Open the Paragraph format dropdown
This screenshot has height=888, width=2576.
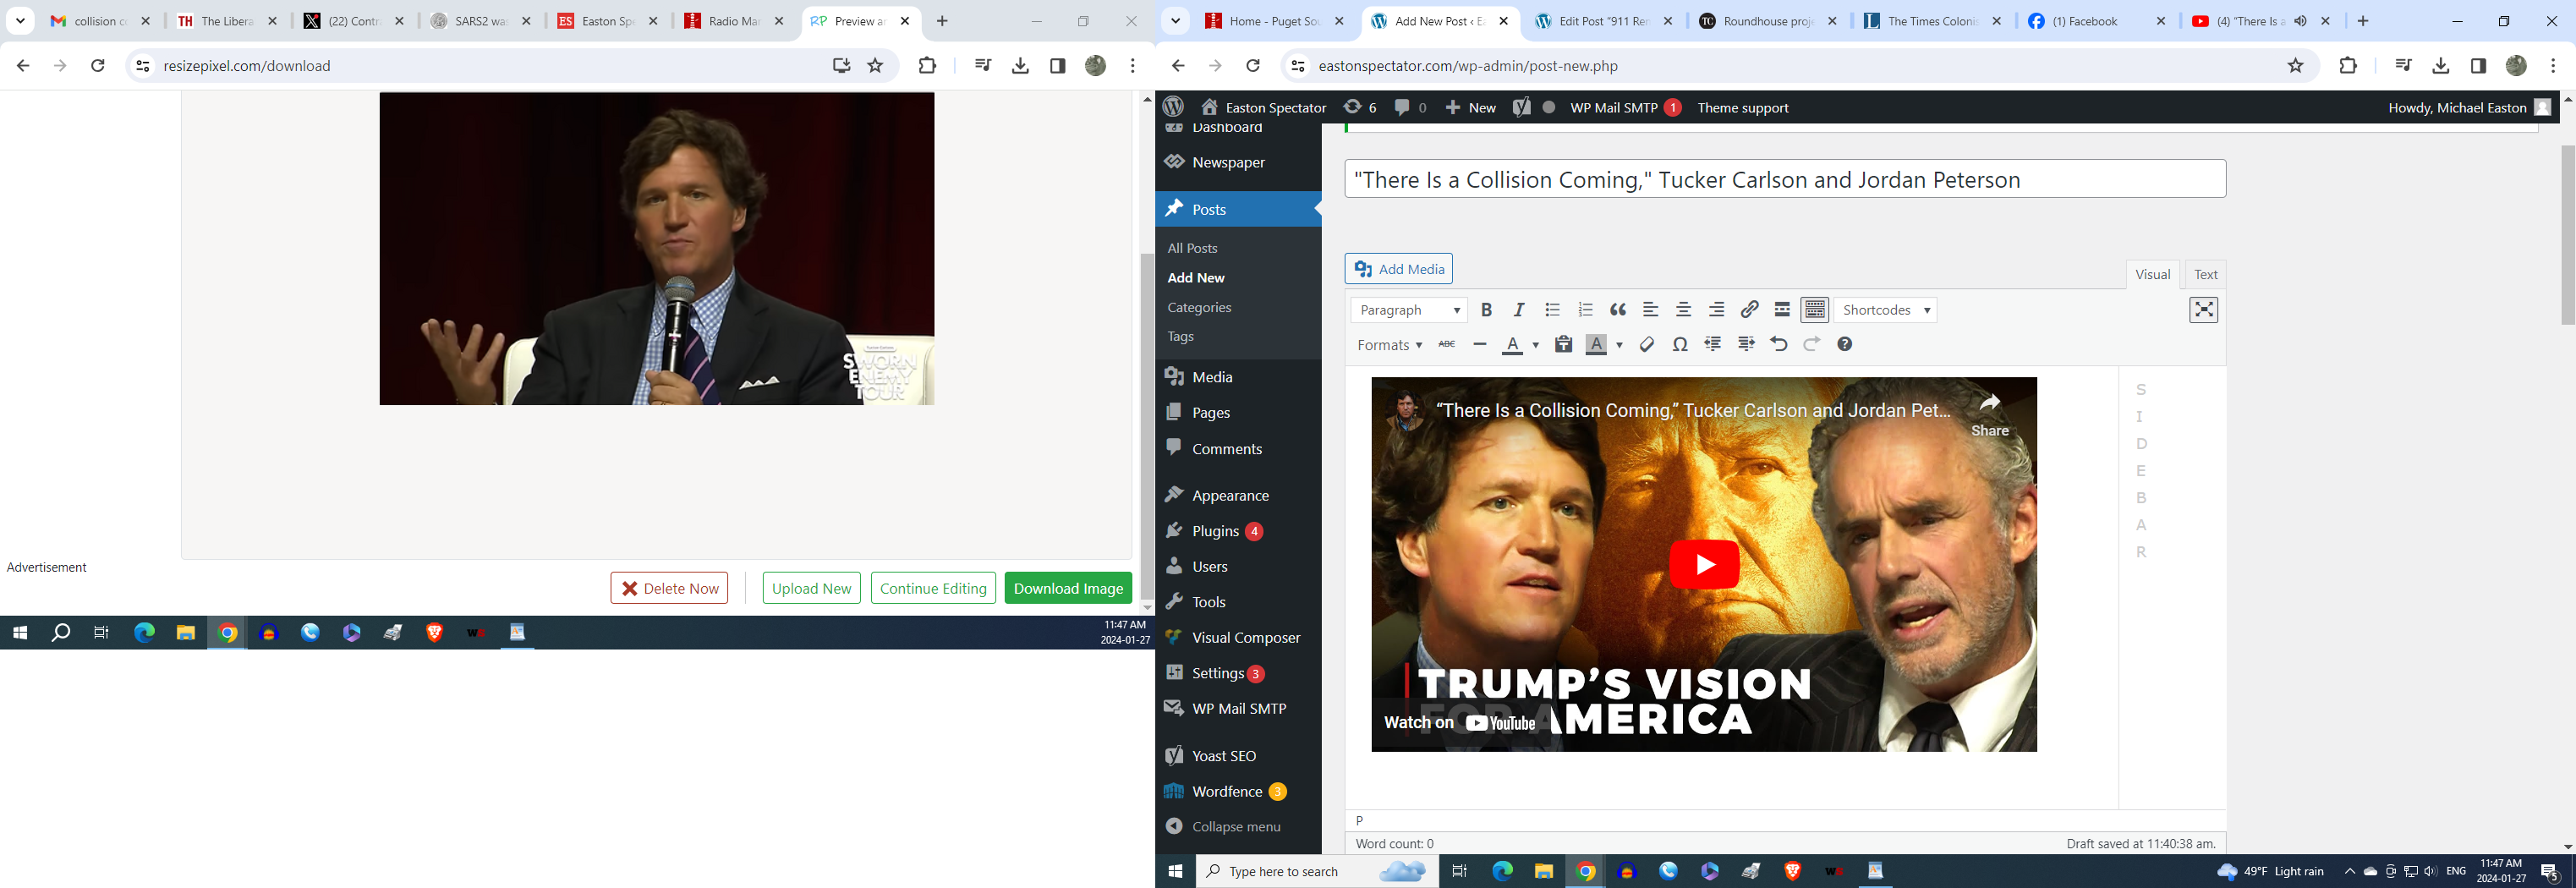point(1408,310)
